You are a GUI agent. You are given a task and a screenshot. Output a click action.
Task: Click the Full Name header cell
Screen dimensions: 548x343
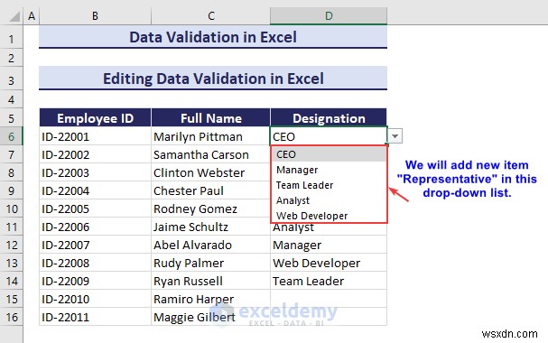tap(210, 118)
